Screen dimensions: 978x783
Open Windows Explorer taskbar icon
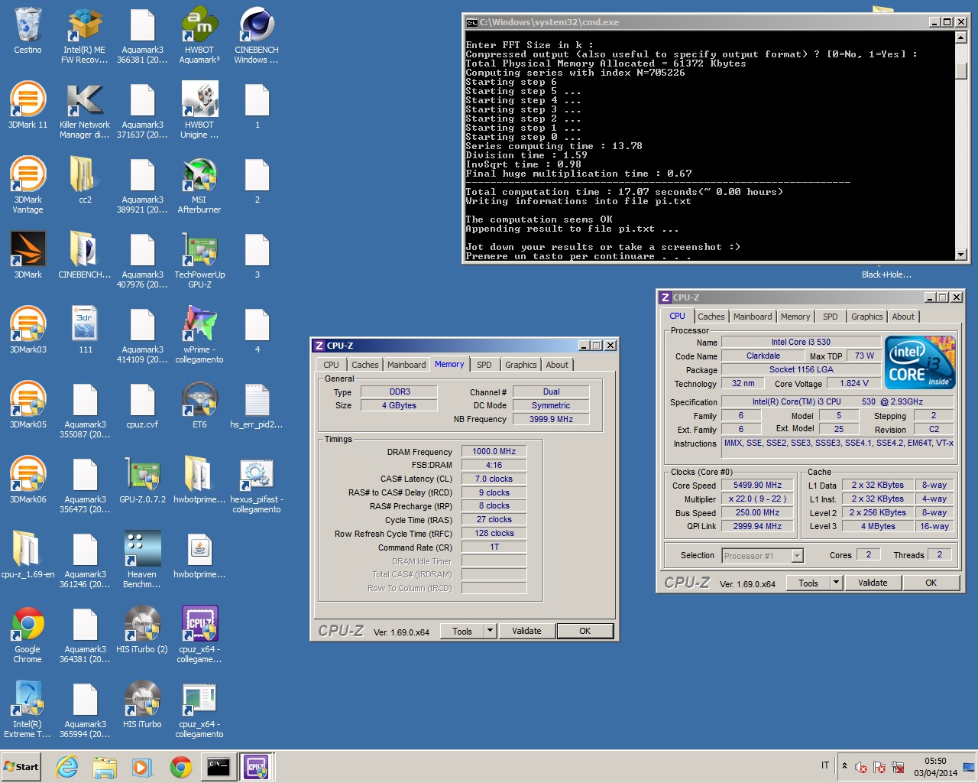coord(105,767)
